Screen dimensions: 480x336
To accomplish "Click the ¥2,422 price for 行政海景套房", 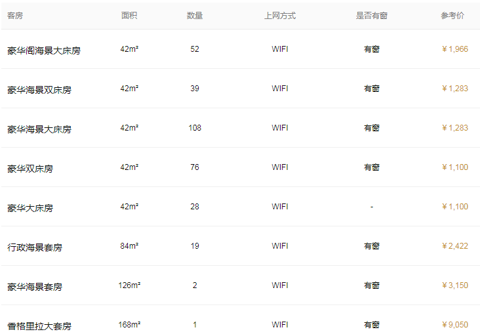I will coord(455,246).
